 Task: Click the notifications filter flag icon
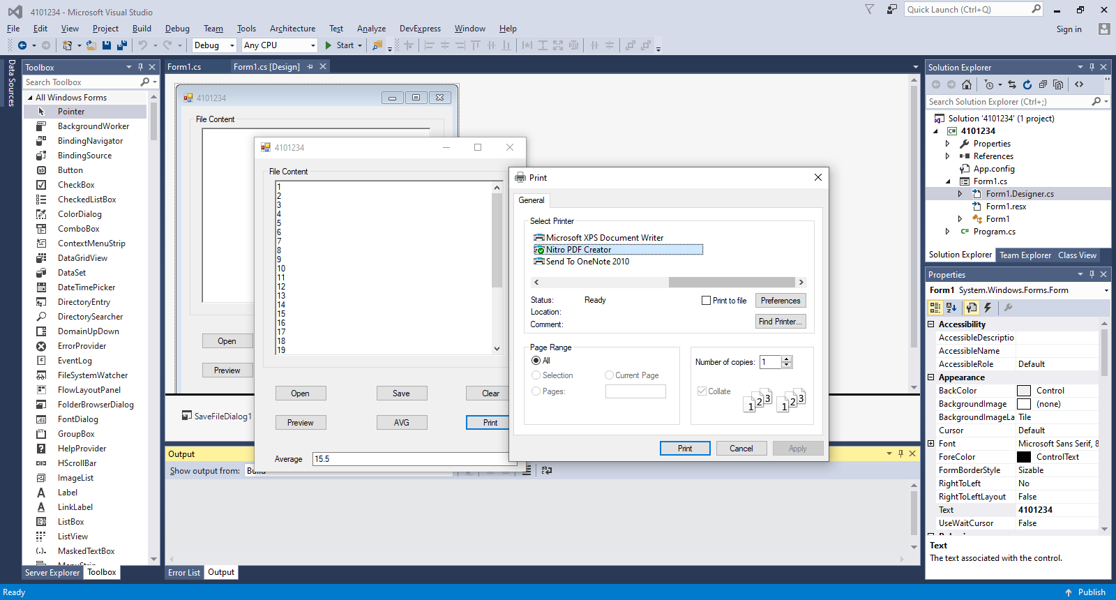869,9
